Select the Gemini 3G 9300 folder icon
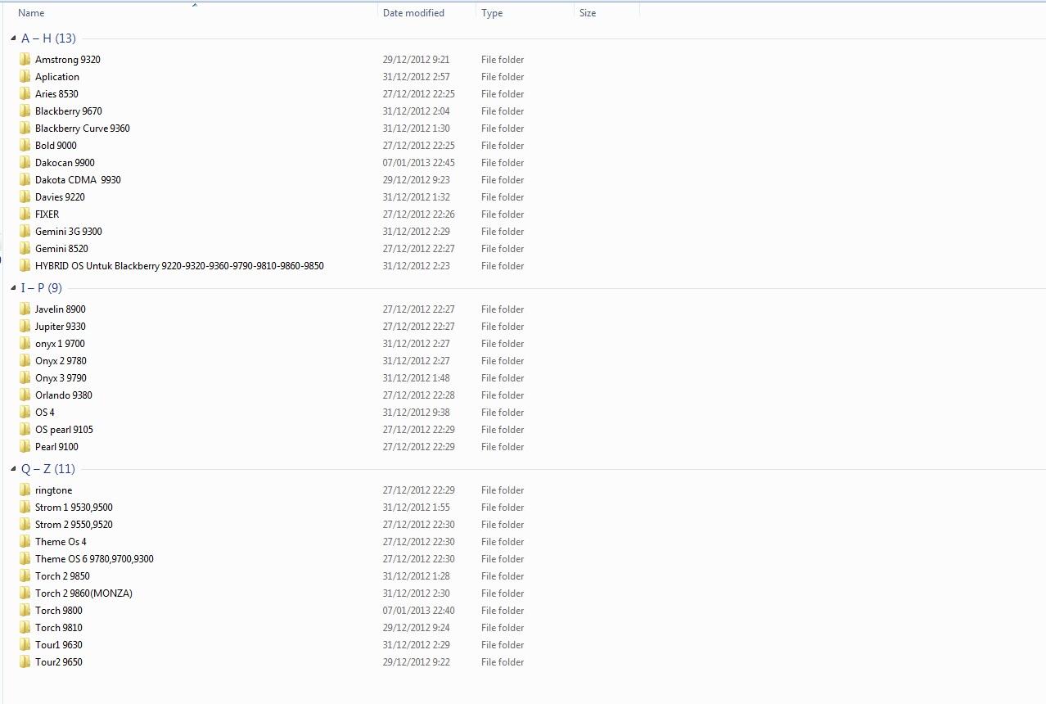The image size is (1046, 704). tap(25, 232)
